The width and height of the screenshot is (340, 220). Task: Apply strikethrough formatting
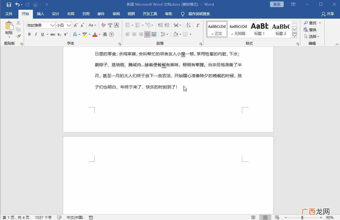pyautogui.click(x=52, y=34)
